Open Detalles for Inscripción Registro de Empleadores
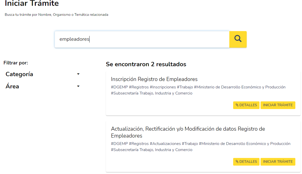The image size is (302, 174). [246, 105]
